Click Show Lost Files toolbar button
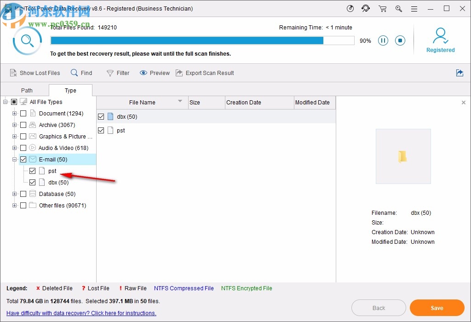The image size is (471, 322). click(35, 73)
